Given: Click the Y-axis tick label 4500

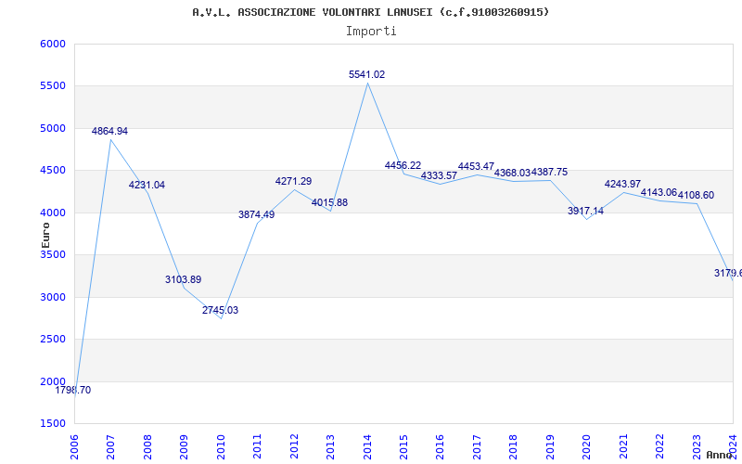Looking at the screenshot, I should (x=53, y=171).
